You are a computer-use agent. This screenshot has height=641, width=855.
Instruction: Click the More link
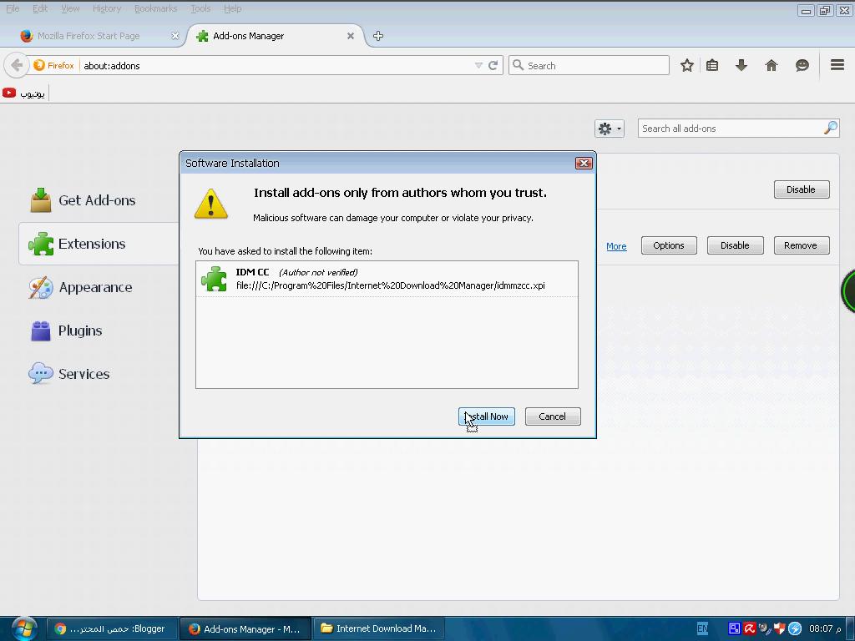pos(616,246)
